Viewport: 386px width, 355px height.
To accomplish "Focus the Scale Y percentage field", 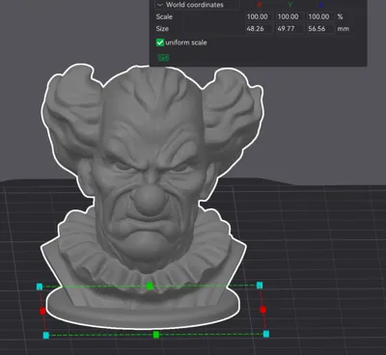I will click(x=290, y=16).
